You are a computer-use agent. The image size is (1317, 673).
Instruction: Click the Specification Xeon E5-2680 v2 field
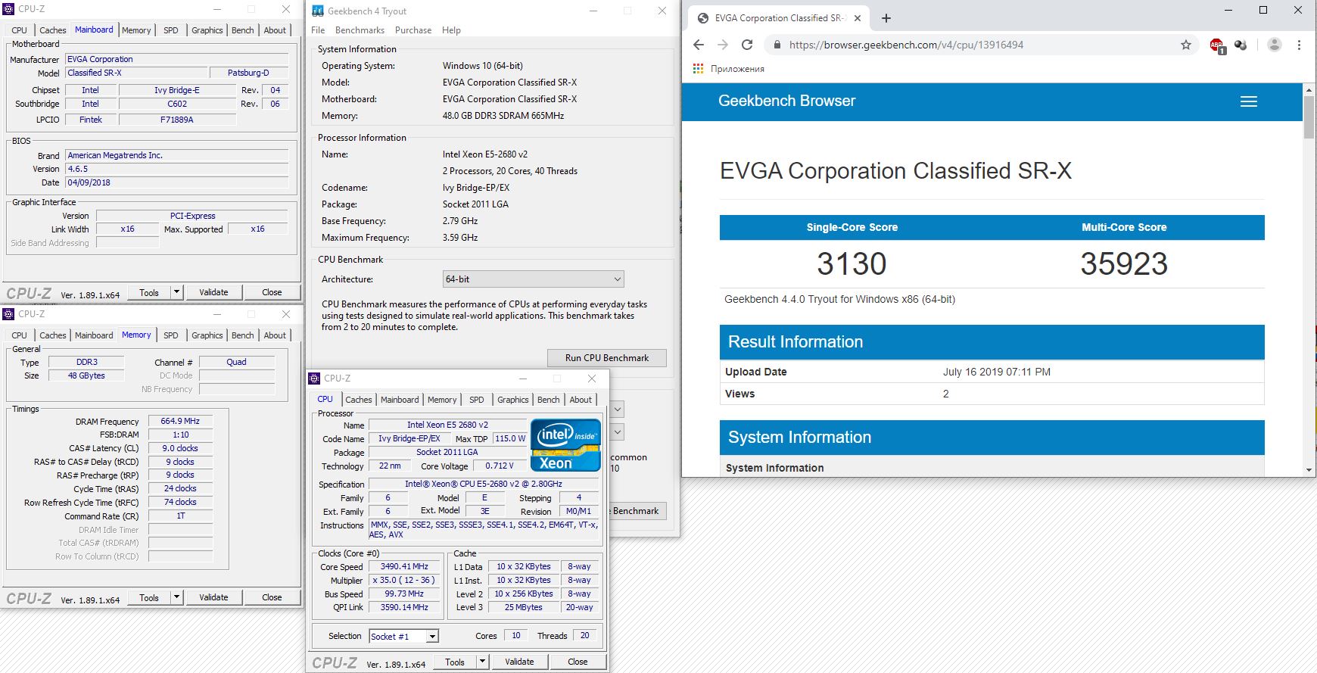point(484,484)
